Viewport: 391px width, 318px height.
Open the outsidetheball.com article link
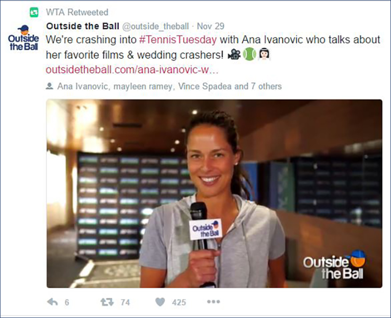132,70
